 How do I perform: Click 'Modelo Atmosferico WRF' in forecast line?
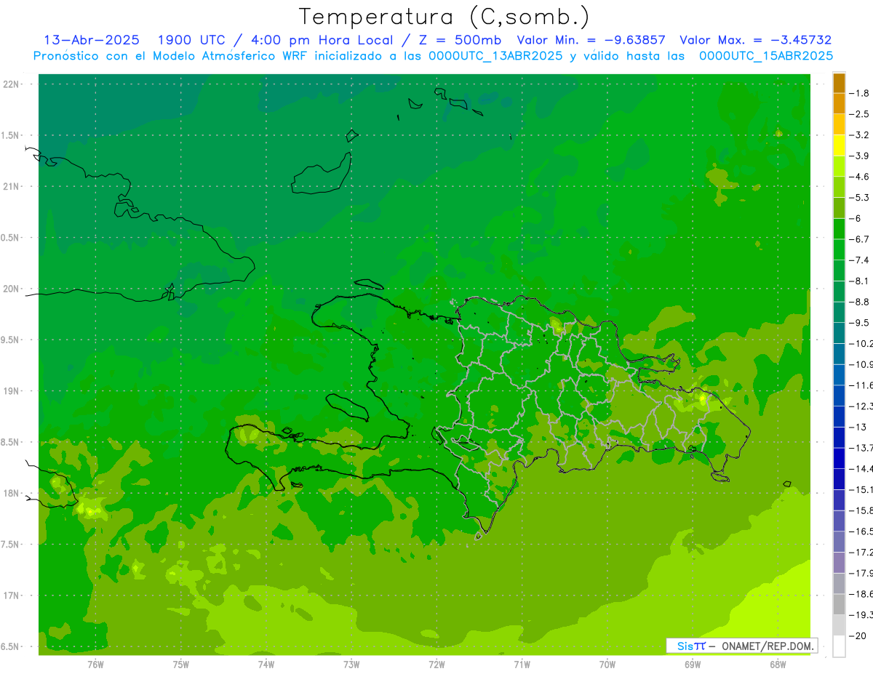(228, 56)
